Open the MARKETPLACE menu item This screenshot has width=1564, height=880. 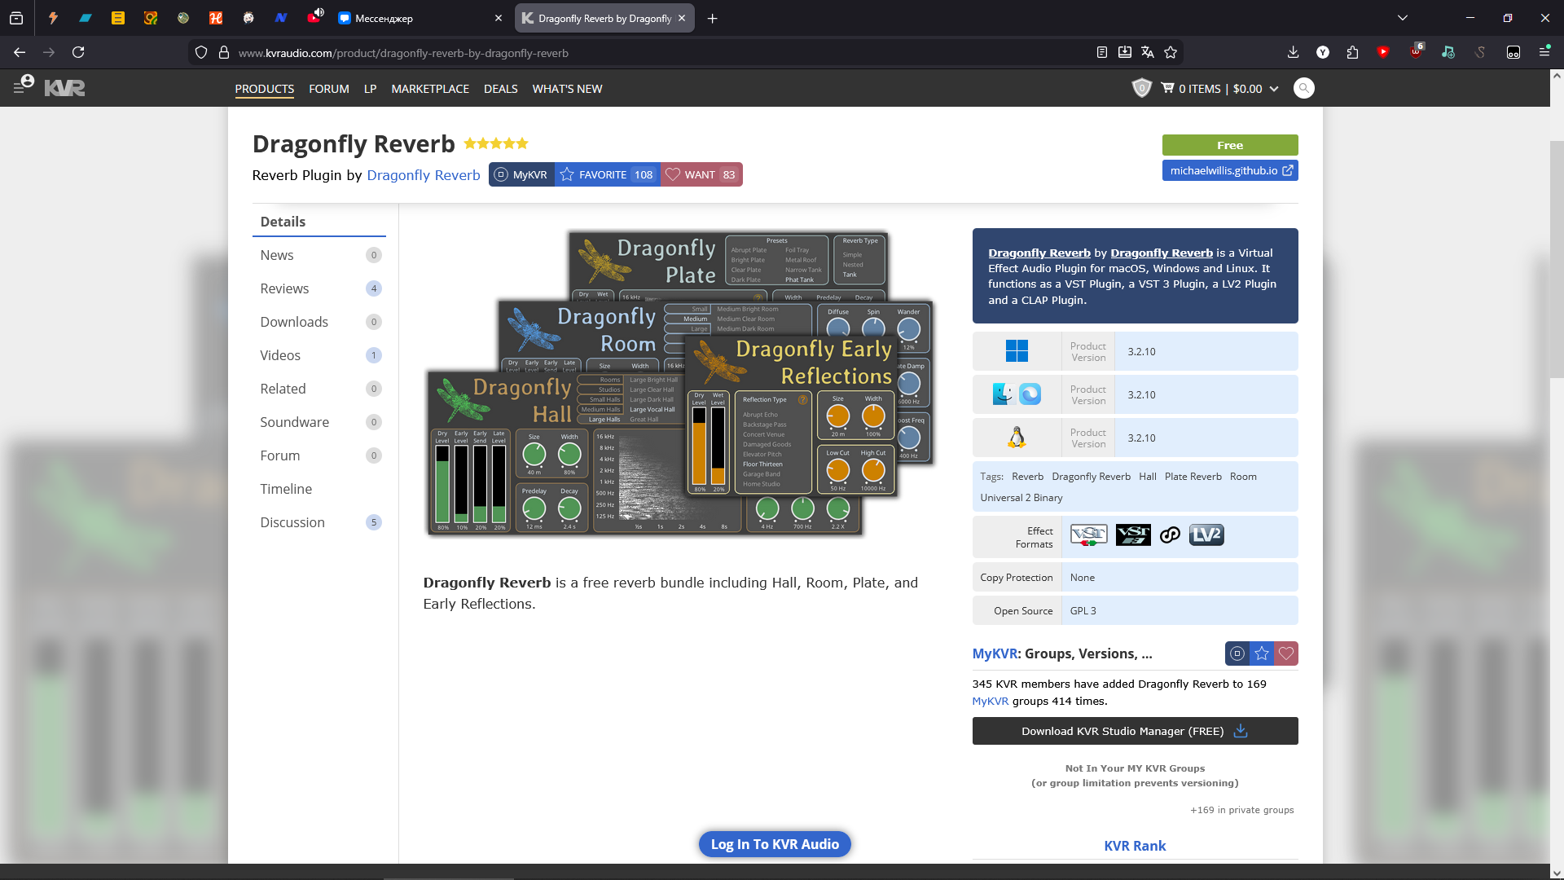429,89
